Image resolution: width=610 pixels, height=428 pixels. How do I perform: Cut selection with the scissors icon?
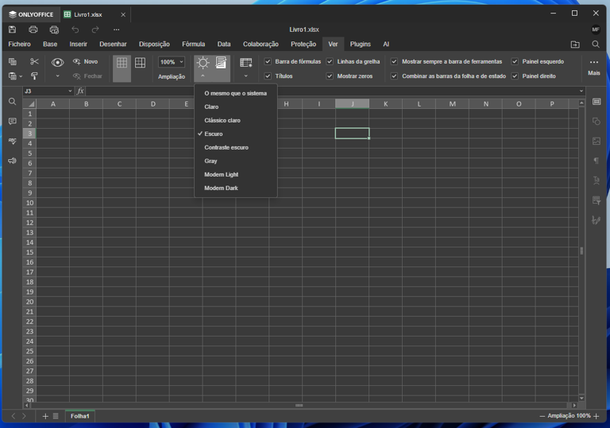click(x=34, y=61)
